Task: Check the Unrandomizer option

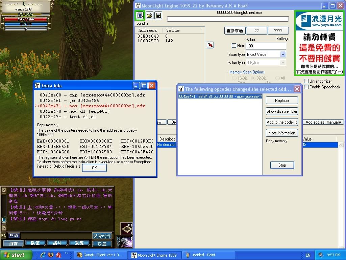Action: pos(306,81)
